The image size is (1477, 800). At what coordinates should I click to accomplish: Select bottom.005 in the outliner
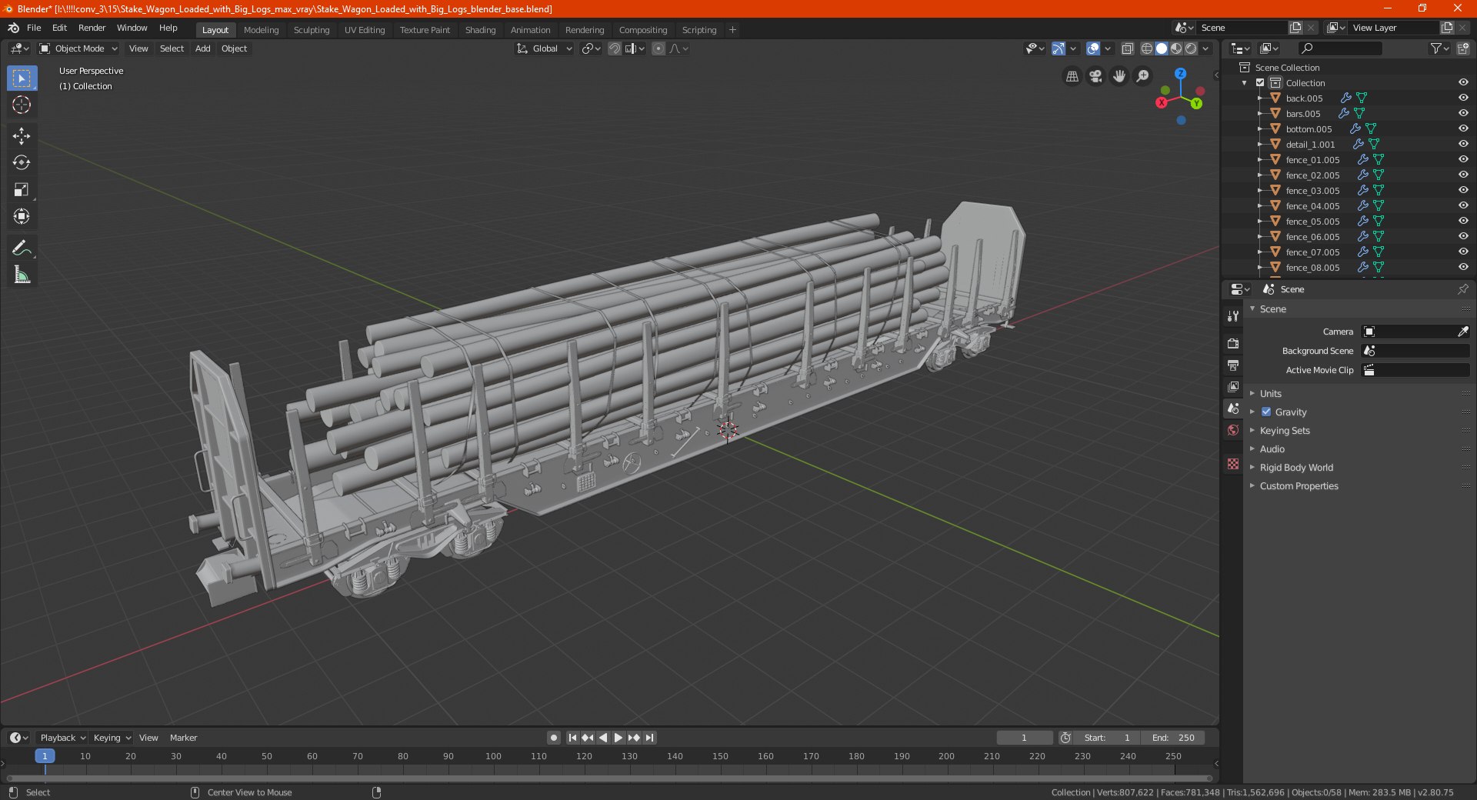1309,129
